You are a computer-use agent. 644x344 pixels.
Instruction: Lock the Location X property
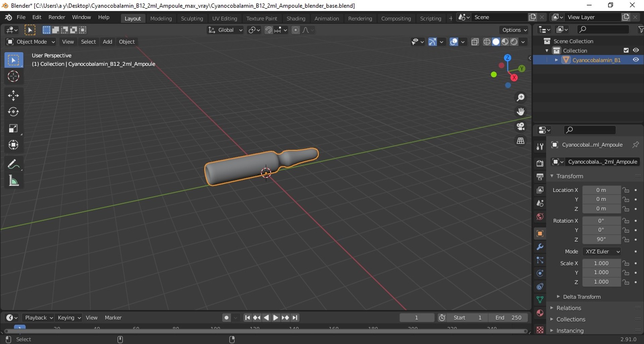(626, 190)
